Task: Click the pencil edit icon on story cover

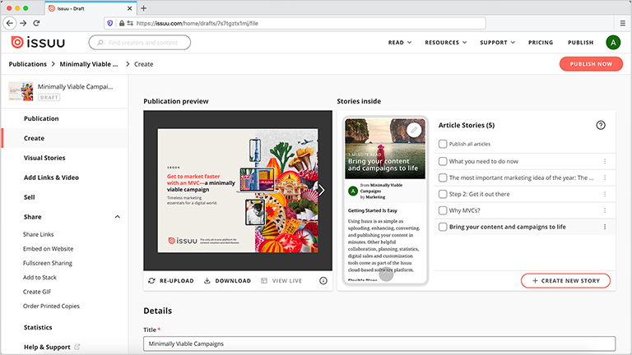Action: [414, 130]
